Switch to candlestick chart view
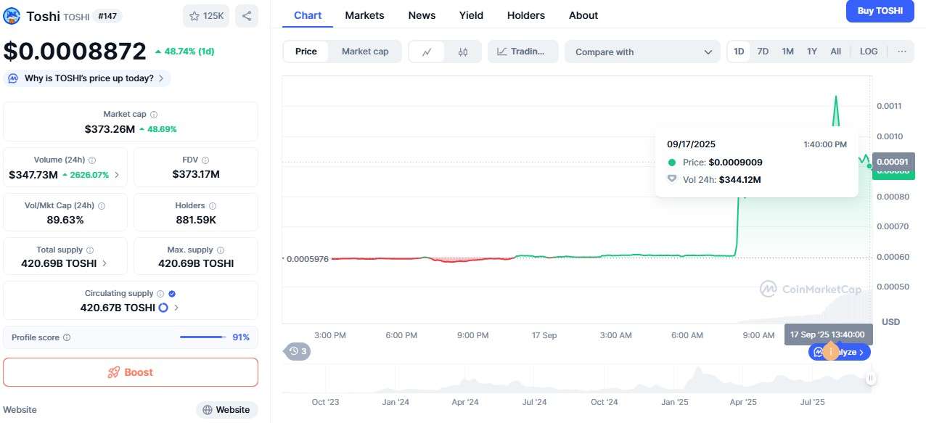 (463, 52)
